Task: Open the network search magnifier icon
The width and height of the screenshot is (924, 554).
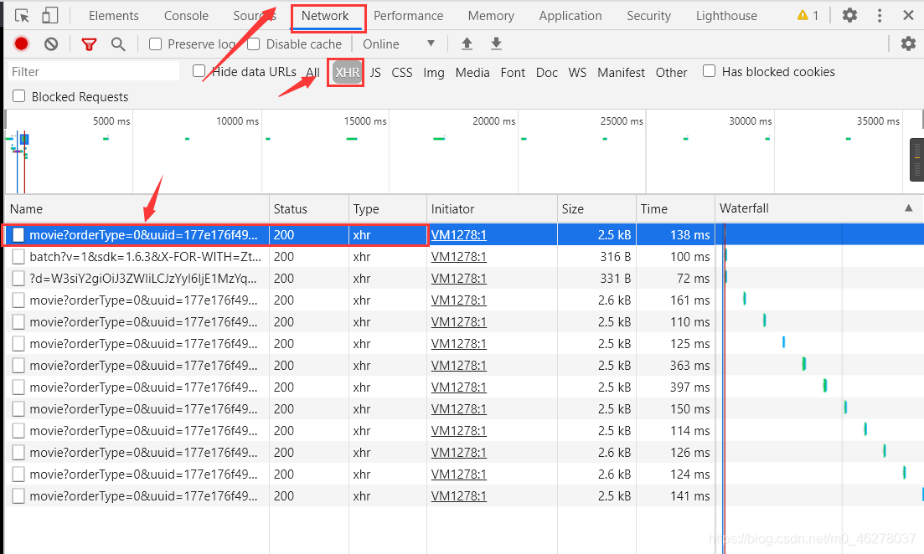Action: tap(118, 44)
